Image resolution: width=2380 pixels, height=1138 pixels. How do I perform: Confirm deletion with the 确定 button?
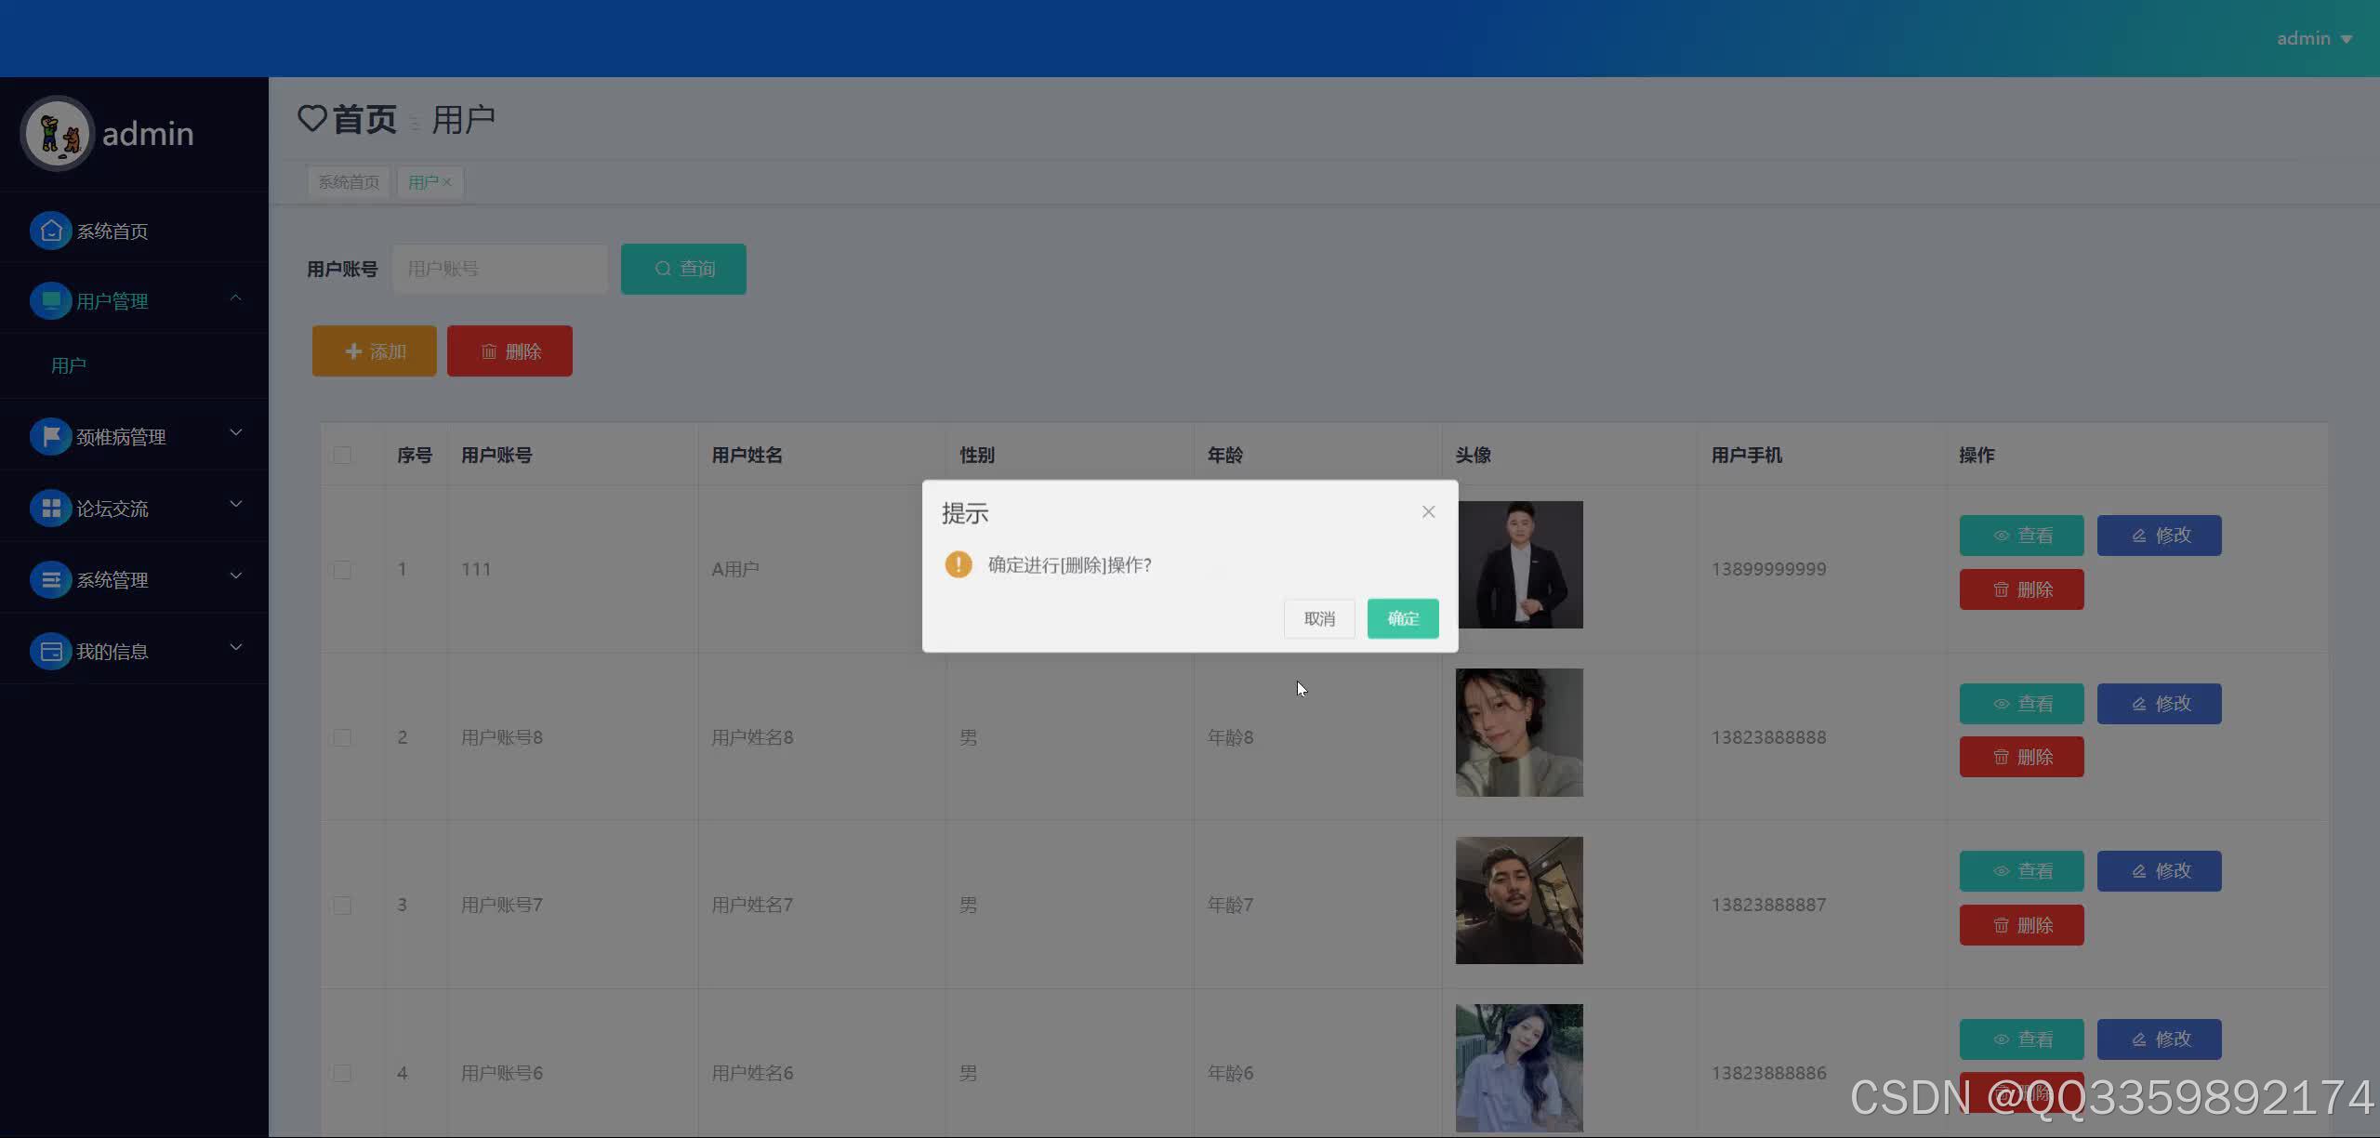click(1402, 618)
